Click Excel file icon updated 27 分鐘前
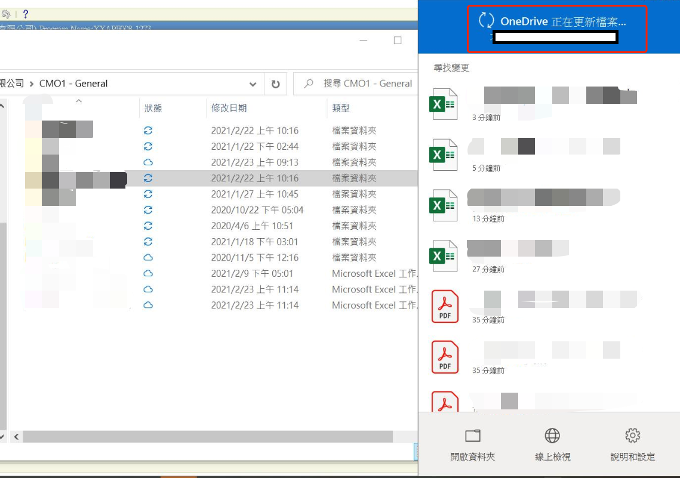The width and height of the screenshot is (680, 478). 443,256
